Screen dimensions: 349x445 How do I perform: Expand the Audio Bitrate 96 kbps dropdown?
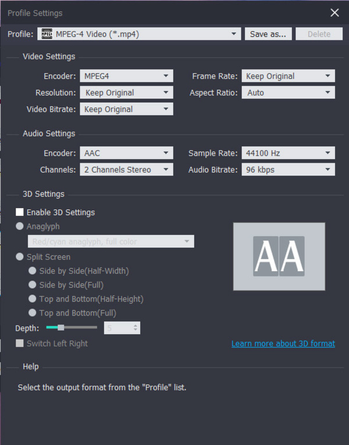click(x=288, y=170)
